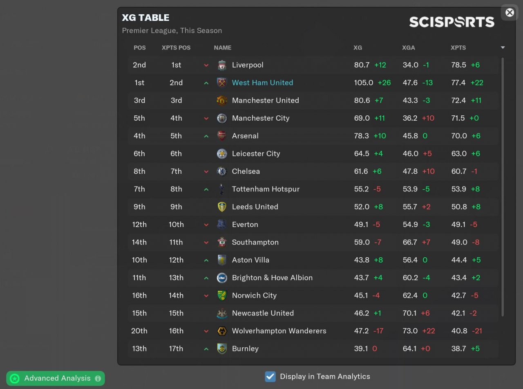The image size is (523, 389).
Task: Click the West Ham United crest icon
Action: tap(222, 83)
